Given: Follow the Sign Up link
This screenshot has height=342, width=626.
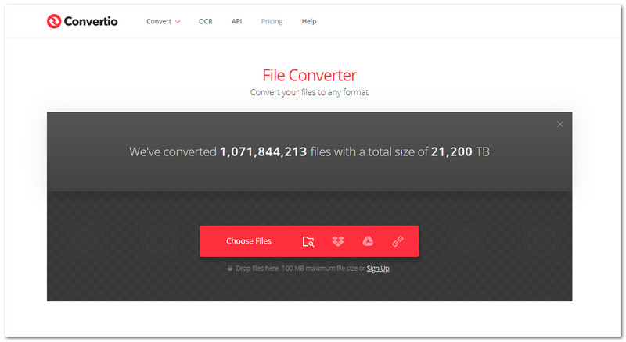Looking at the screenshot, I should pos(378,269).
